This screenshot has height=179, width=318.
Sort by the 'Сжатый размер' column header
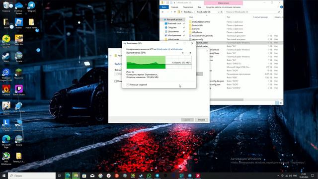coord(260,17)
